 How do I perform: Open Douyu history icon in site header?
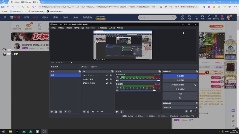[183, 17]
